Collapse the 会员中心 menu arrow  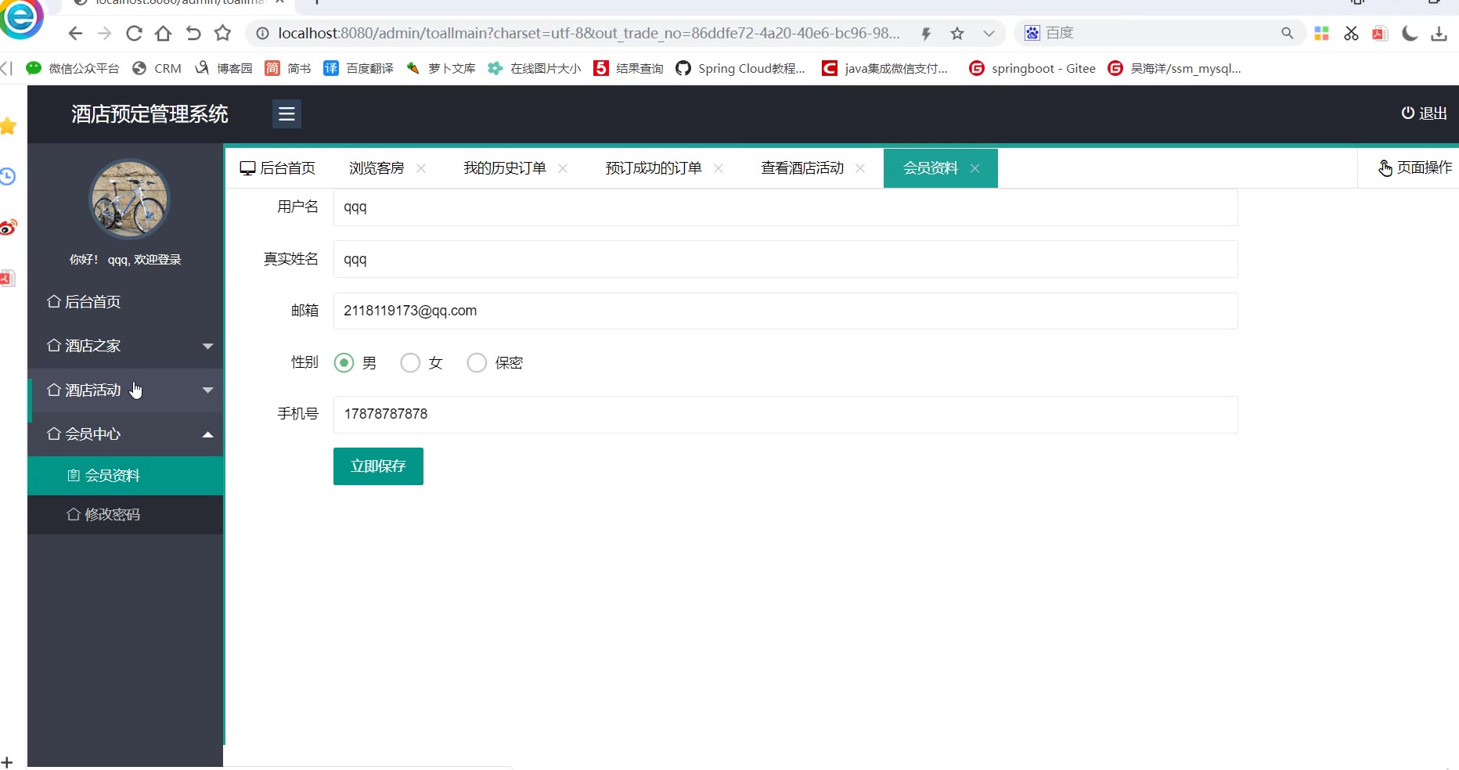(x=207, y=434)
